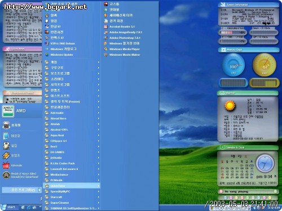
Task: Click the jetAudio folder icon
Action: 47,158
